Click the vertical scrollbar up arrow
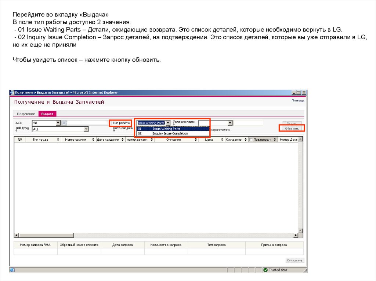 [x=300, y=139]
